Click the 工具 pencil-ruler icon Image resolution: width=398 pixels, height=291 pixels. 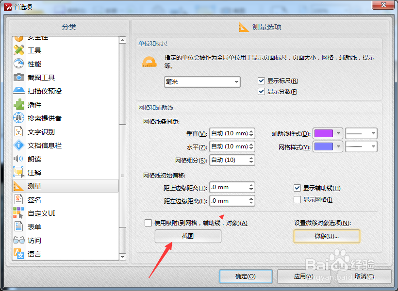19,50
